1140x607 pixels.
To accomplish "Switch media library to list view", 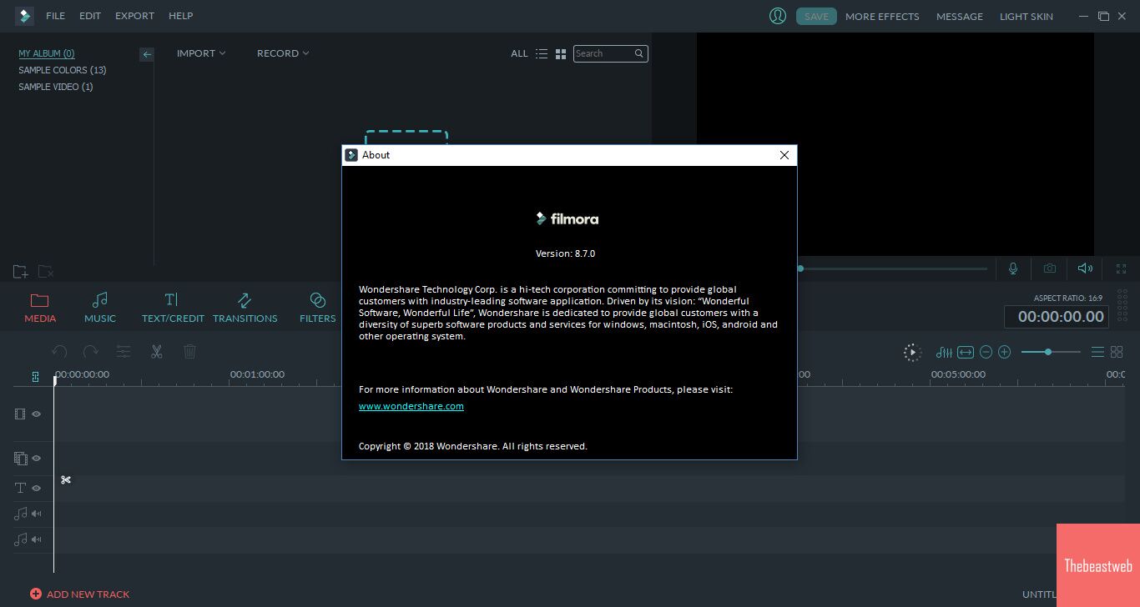I will click(542, 53).
